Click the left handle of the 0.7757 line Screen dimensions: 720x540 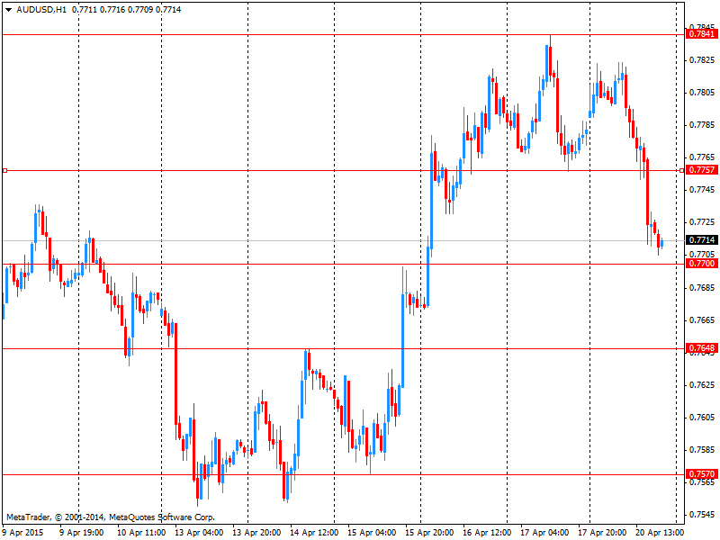pyautogui.click(x=4, y=170)
